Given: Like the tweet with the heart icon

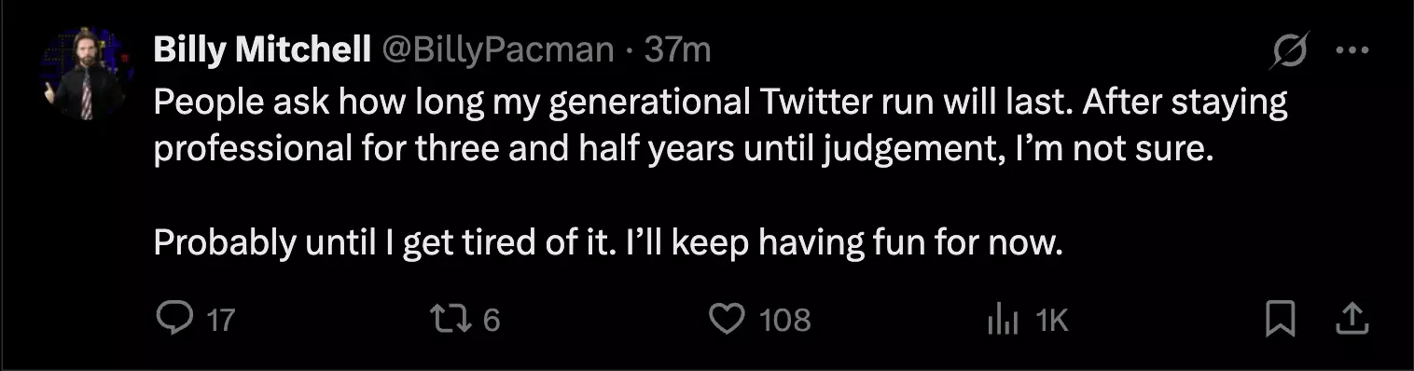Looking at the screenshot, I should [728, 320].
